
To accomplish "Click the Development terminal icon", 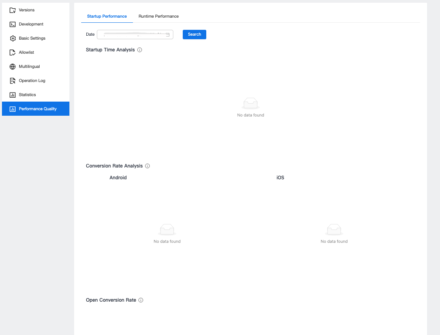I will (x=13, y=24).
